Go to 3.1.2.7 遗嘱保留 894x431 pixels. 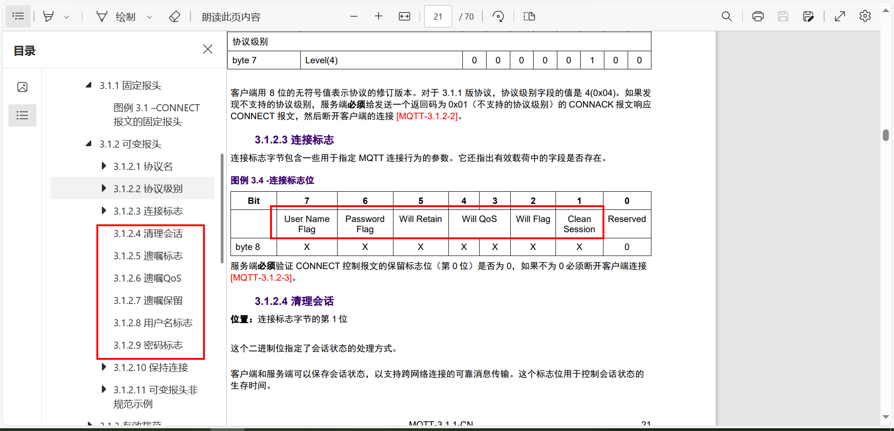click(x=148, y=300)
